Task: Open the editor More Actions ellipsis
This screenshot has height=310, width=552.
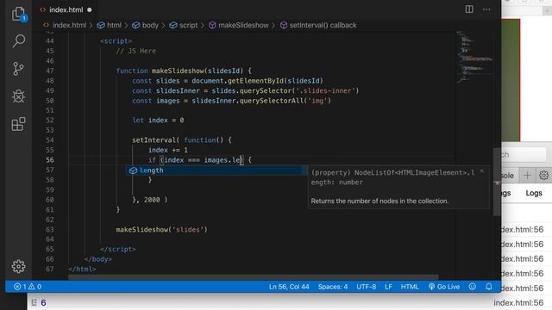Action: tap(486, 9)
